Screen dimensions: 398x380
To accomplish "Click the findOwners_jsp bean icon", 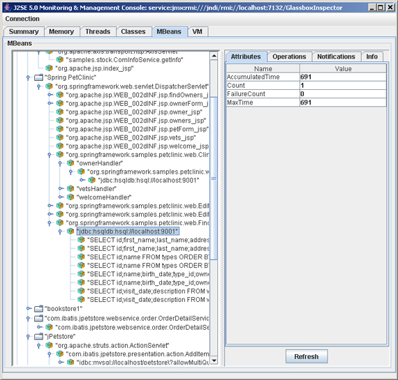I will [x=60, y=95].
